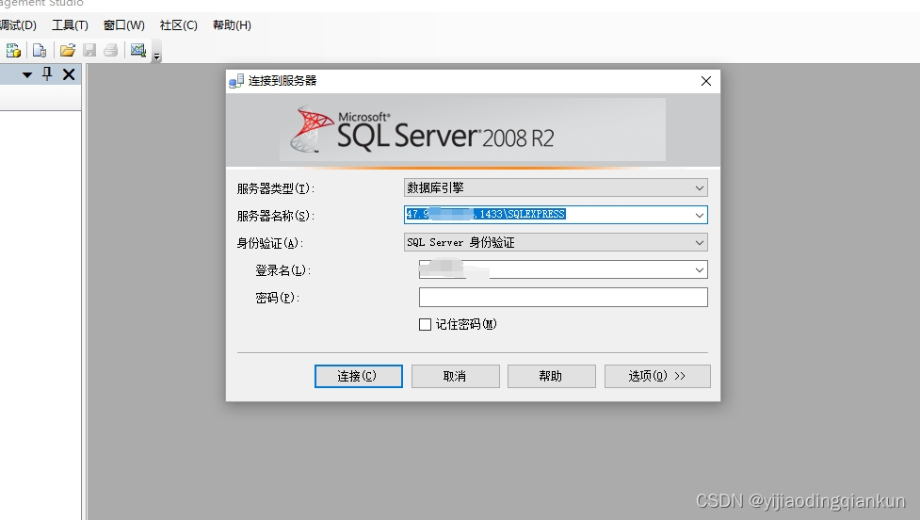Expand the 服务器类型 dropdown

pos(700,187)
